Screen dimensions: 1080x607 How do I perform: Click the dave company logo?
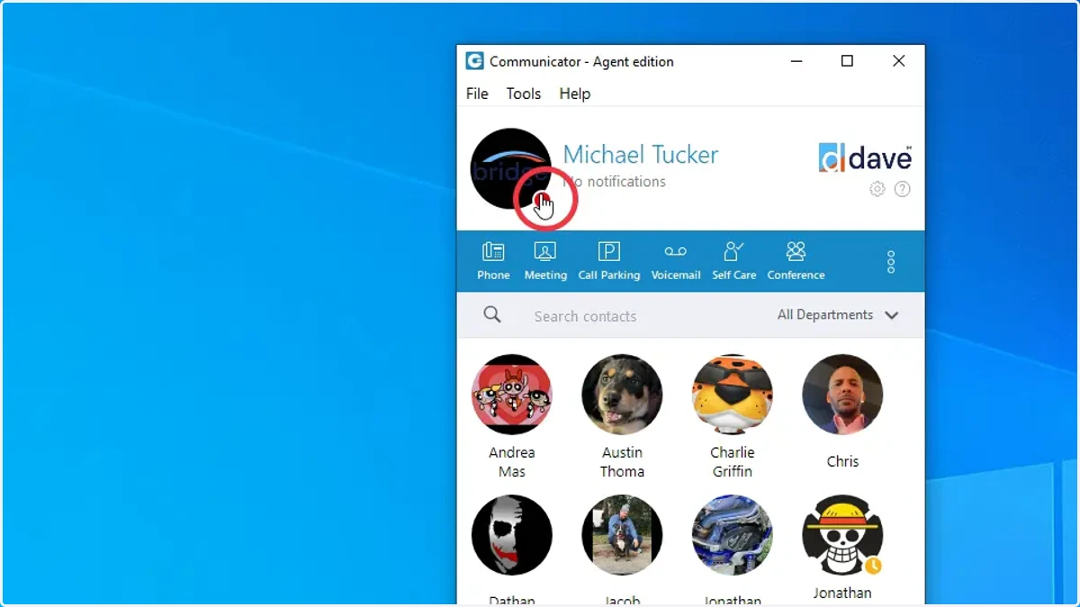(865, 158)
